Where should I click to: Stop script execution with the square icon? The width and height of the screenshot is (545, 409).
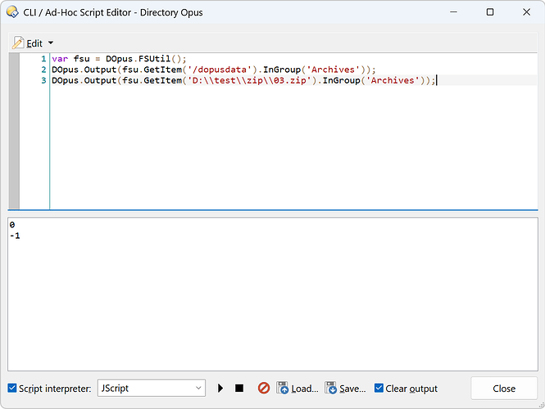[239, 389]
